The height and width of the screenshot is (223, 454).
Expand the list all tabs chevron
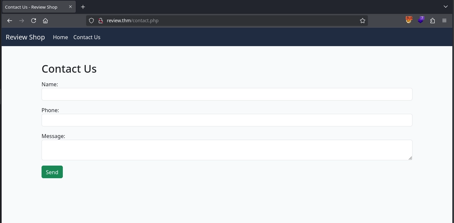(446, 7)
